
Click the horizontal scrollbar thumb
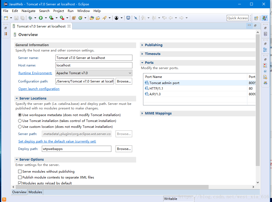112,187
